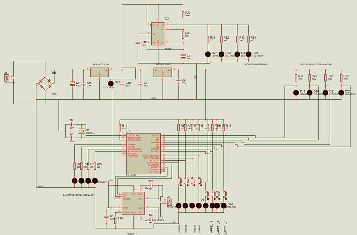Select the U3 NE555 timer chip
357x235 pixels.
[x=158, y=34]
